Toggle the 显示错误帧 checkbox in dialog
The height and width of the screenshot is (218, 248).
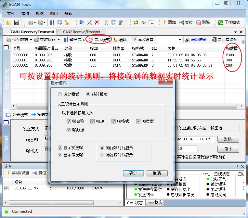(60, 155)
